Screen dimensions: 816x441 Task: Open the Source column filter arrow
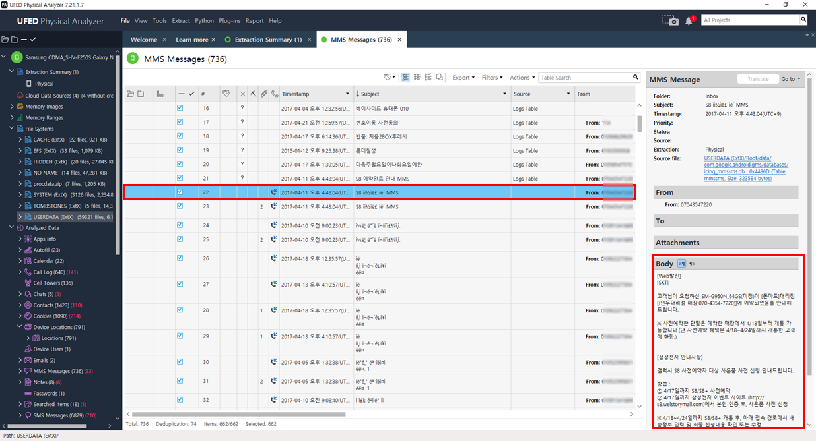pos(568,94)
